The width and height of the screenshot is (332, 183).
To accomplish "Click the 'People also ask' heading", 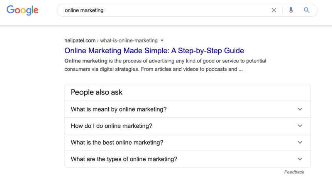I will 97,92.
